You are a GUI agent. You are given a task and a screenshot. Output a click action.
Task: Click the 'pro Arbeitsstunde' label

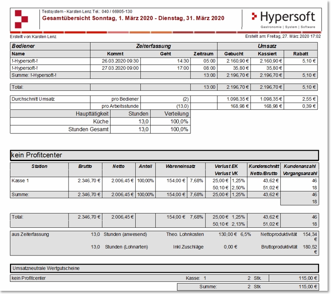click(x=120, y=106)
